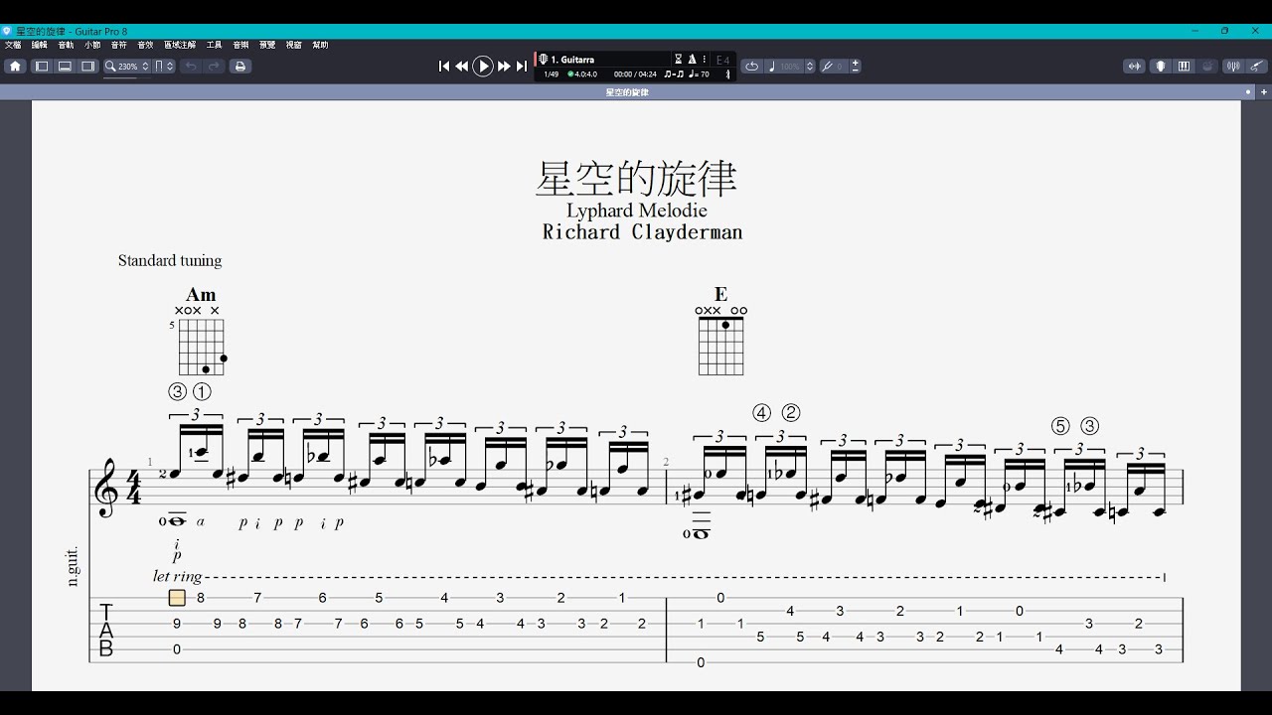Click the let ring marking
Image resolution: width=1272 pixels, height=715 pixels.
178,576
